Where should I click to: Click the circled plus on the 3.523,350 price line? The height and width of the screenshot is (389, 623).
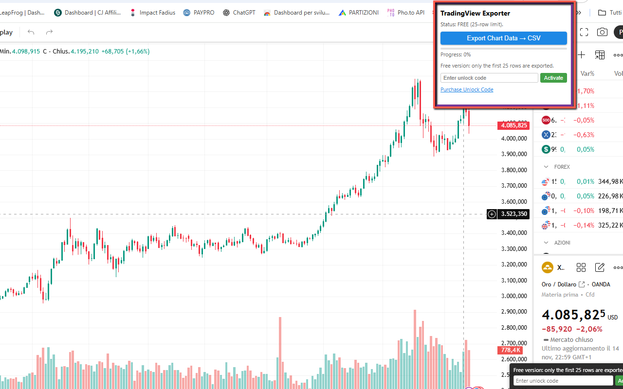pyautogui.click(x=492, y=214)
